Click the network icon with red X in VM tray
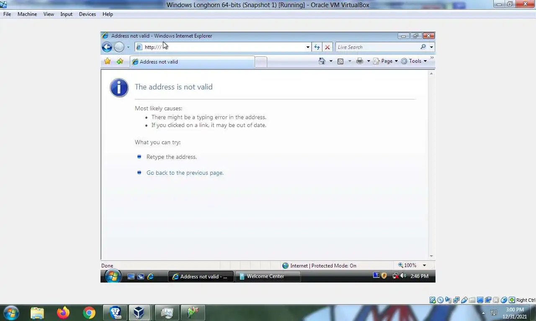 pyautogui.click(x=395, y=276)
